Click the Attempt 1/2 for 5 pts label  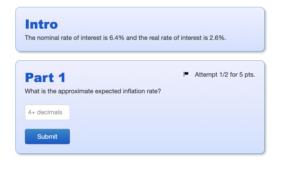tap(225, 74)
